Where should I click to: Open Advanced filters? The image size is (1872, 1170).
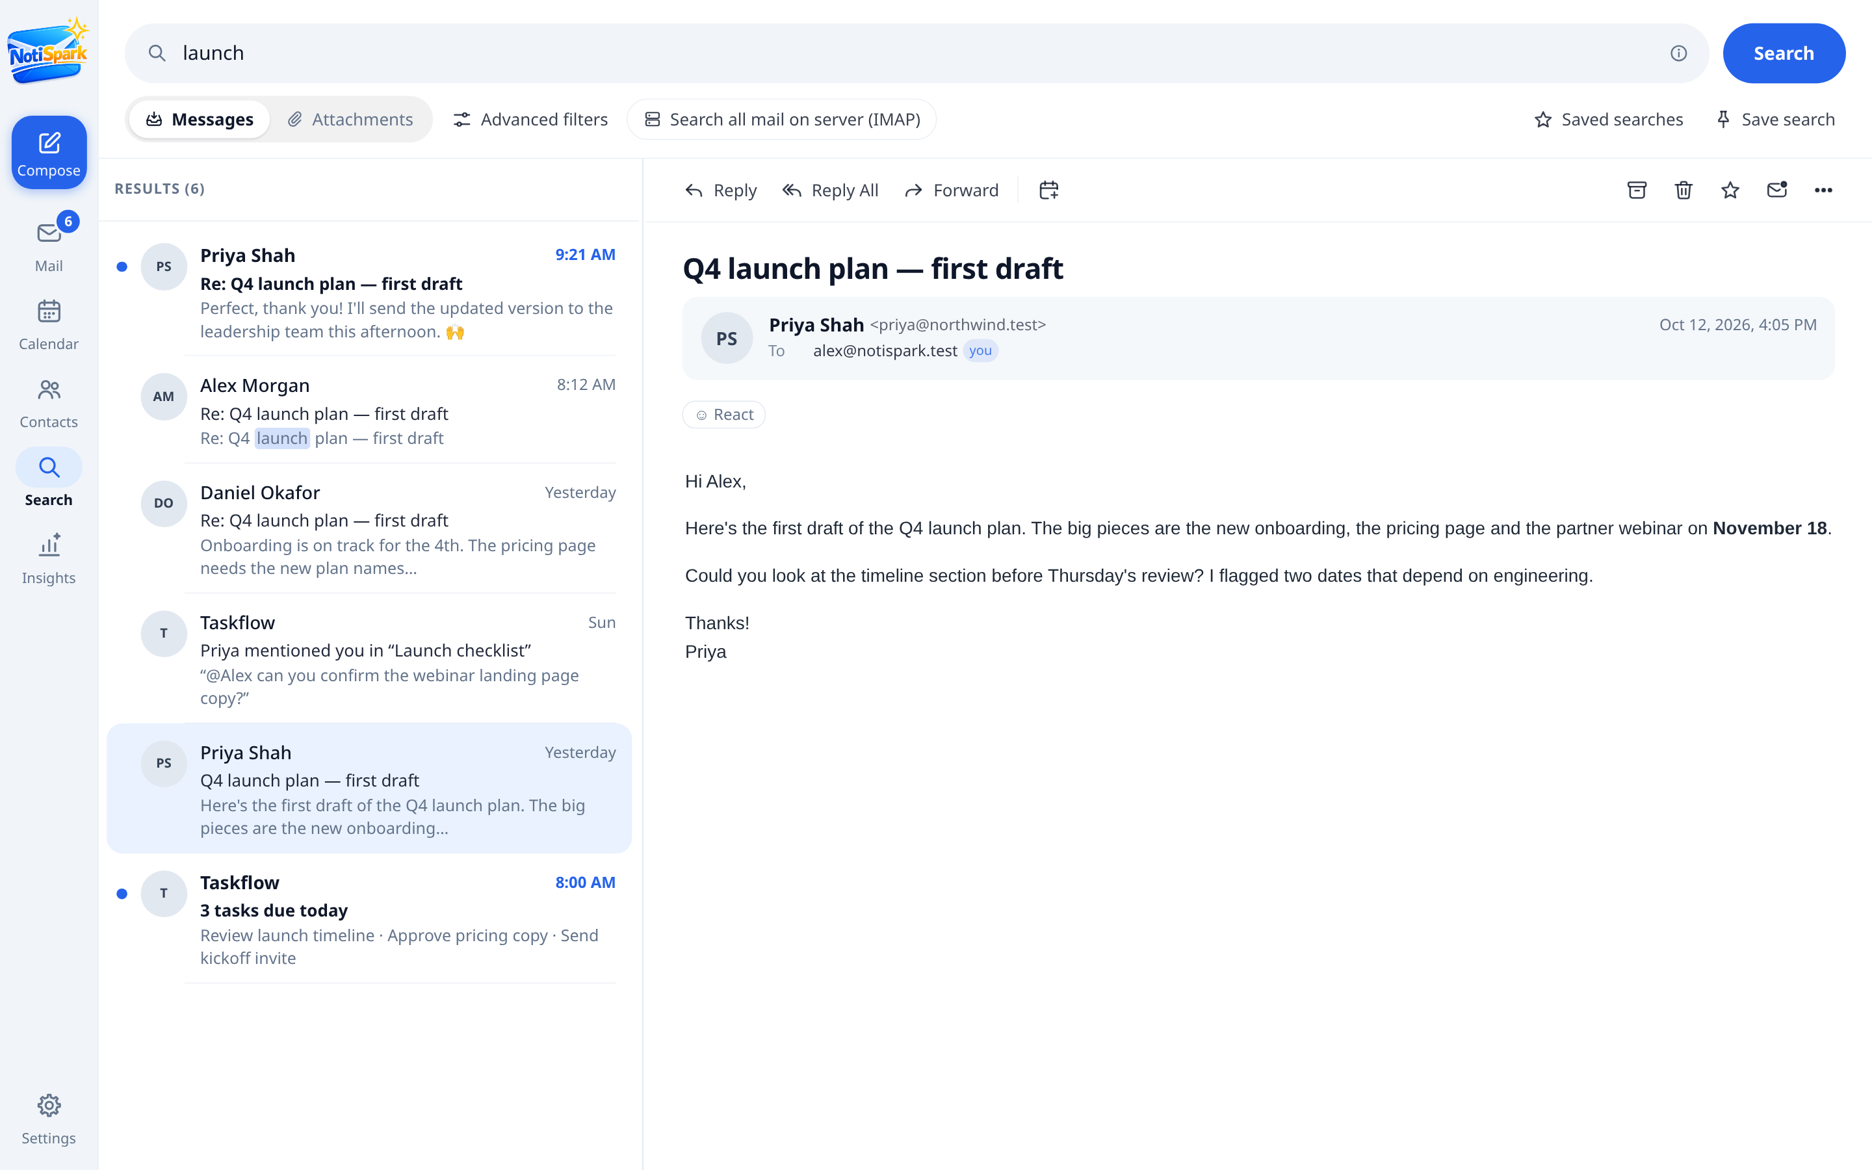(530, 119)
